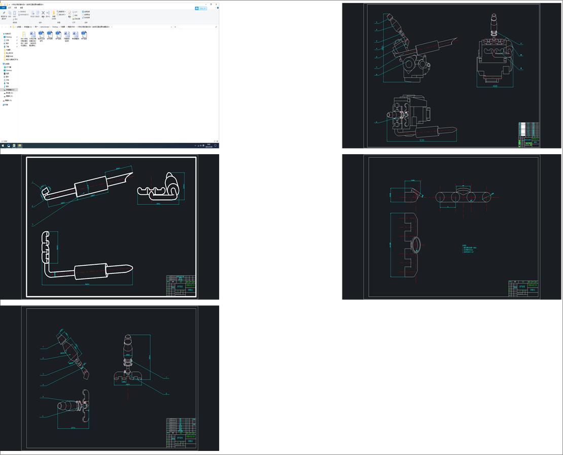563x455 pixels.
Task: Click the Explorer Back navigation arrow
Action: point(2,27)
